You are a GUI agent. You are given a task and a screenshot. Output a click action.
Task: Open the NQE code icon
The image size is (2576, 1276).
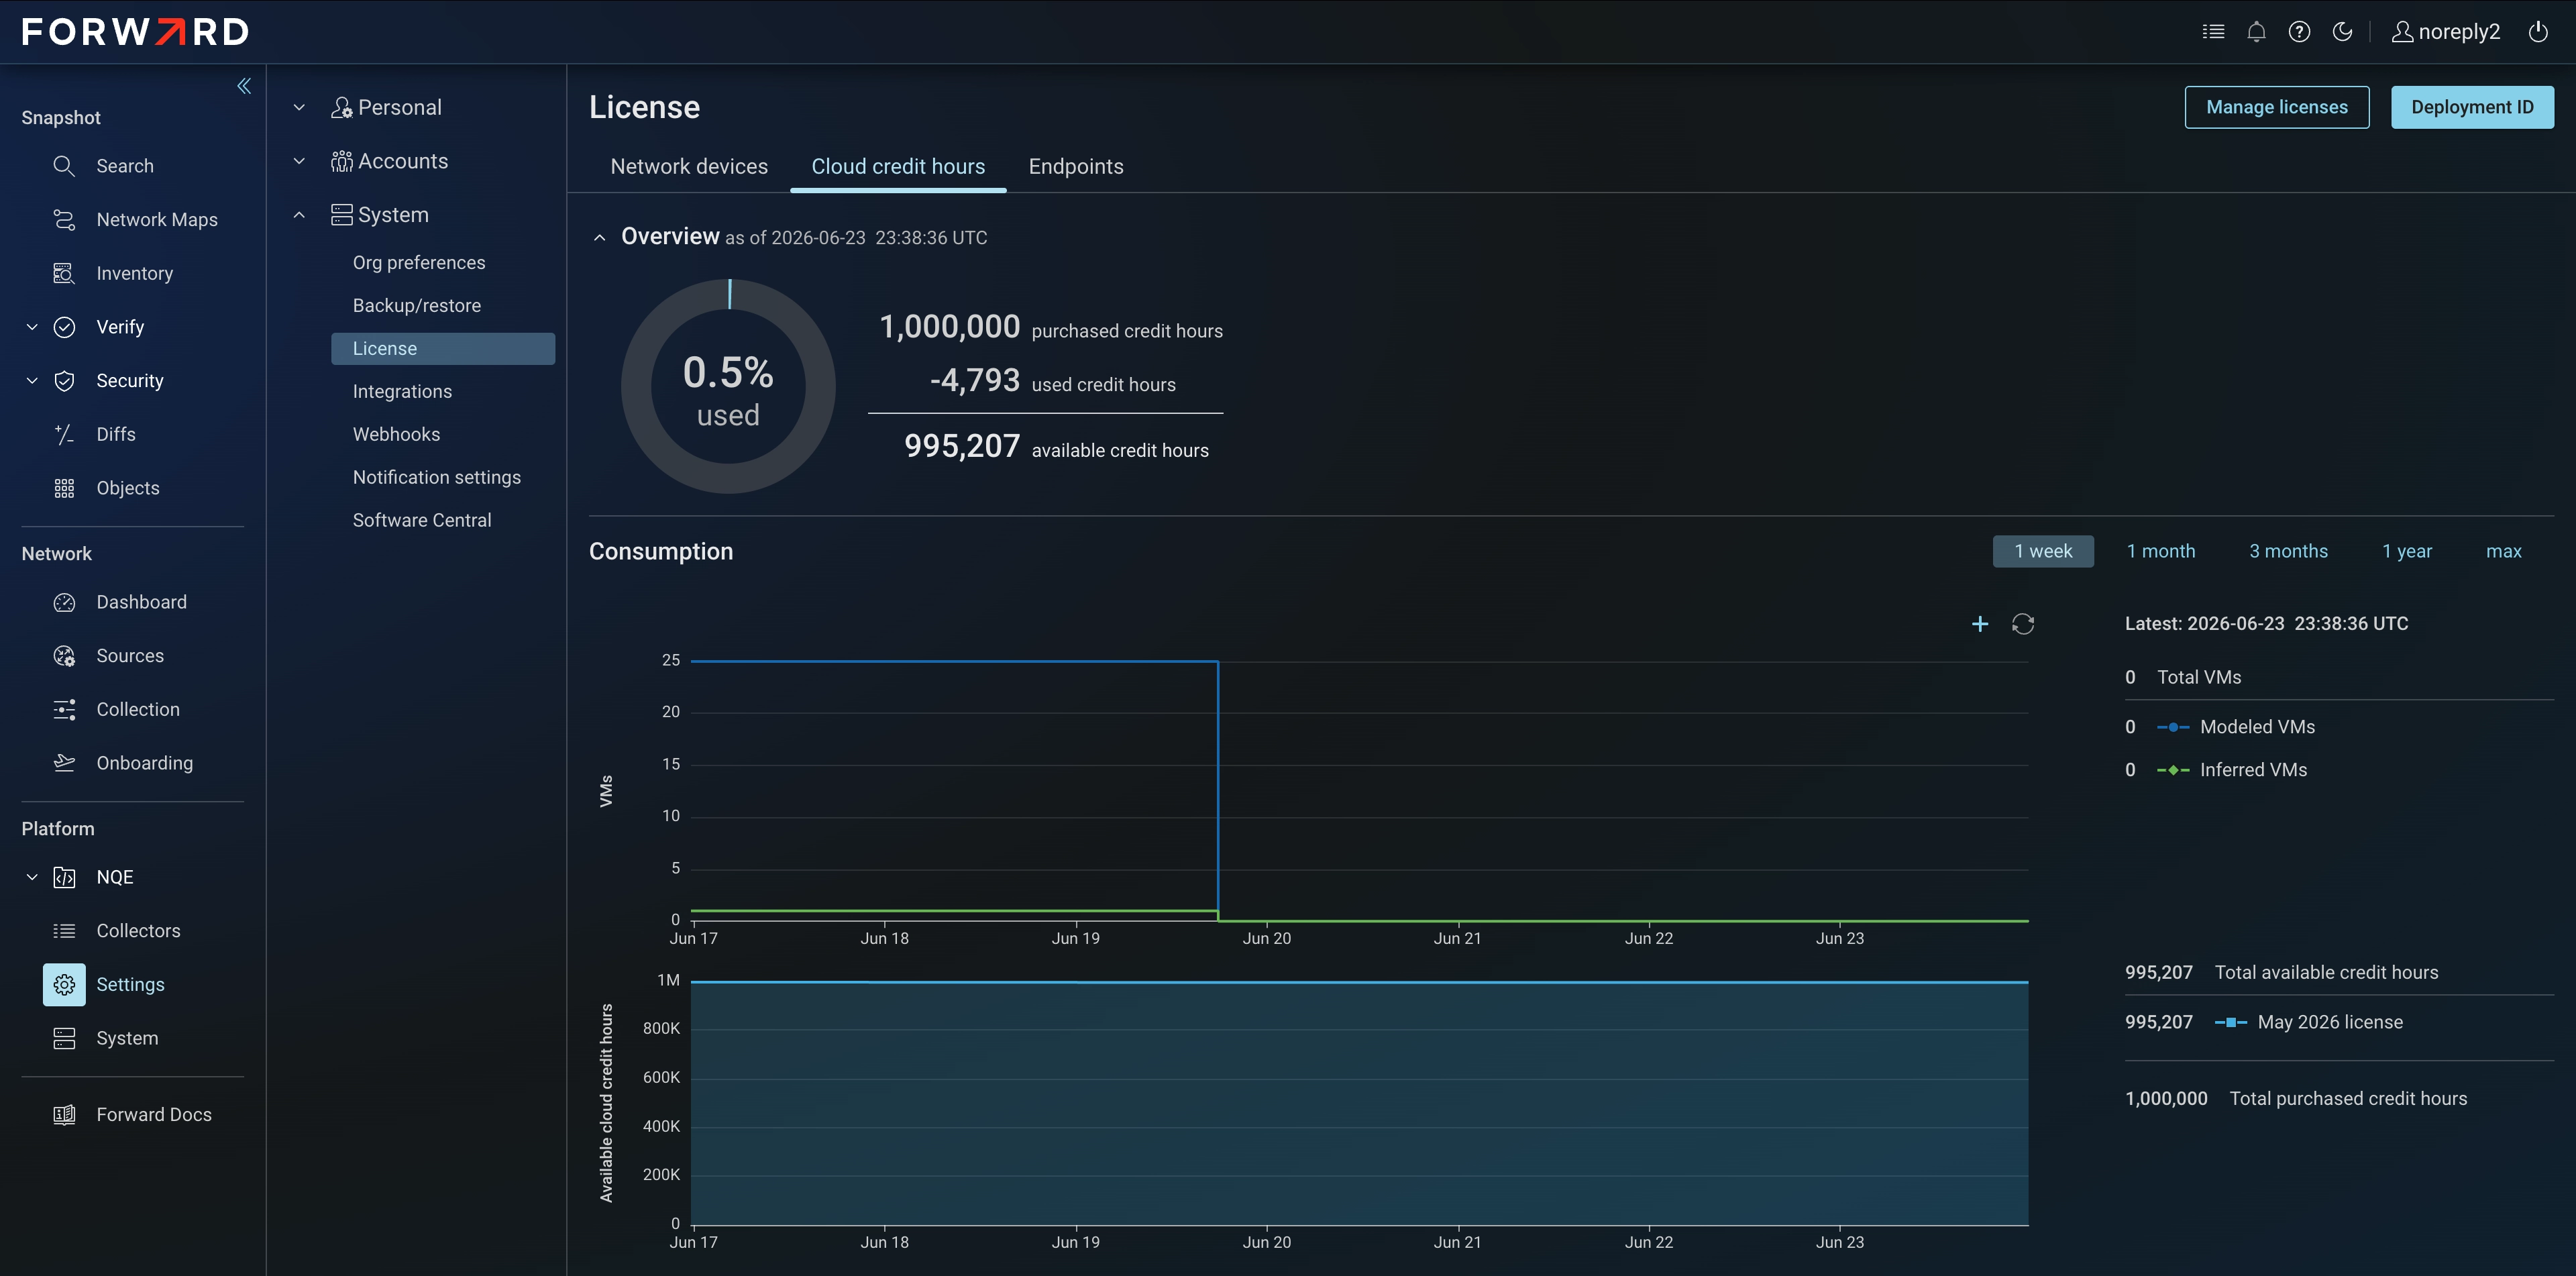(64, 877)
